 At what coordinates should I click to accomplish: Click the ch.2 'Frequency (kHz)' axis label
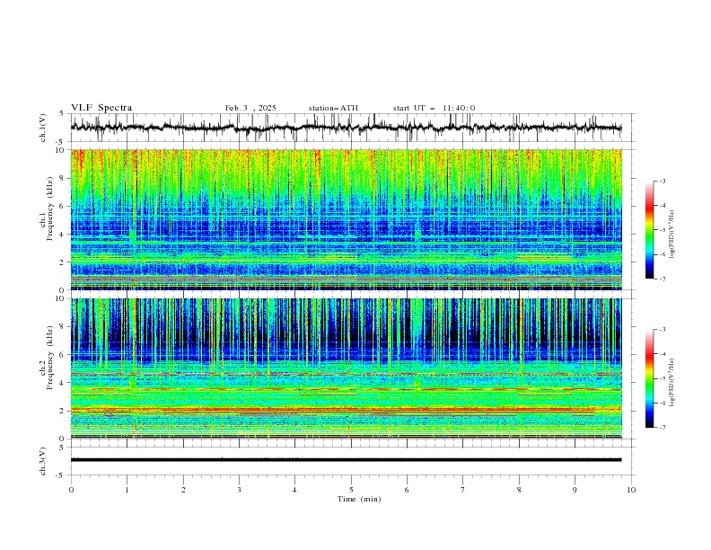click(x=49, y=358)
